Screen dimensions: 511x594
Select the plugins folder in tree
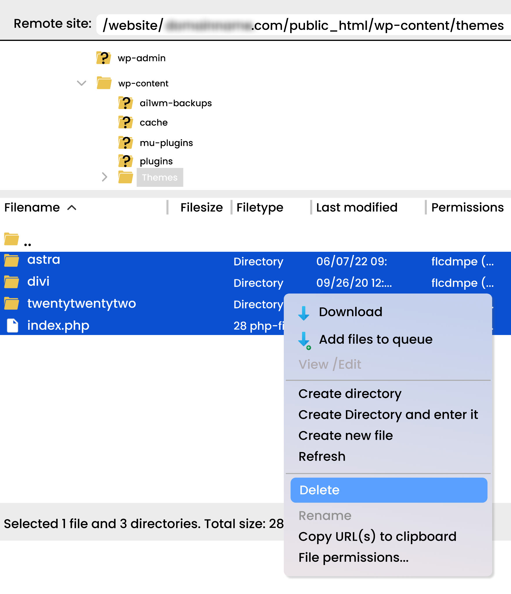click(x=156, y=161)
